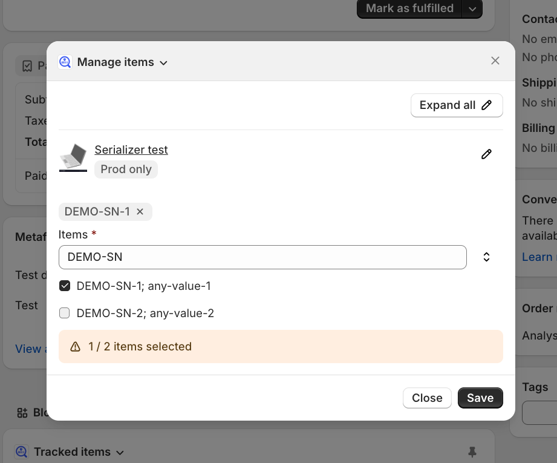The width and height of the screenshot is (557, 463).
Task: Open the Serializer test product link
Action: (131, 149)
